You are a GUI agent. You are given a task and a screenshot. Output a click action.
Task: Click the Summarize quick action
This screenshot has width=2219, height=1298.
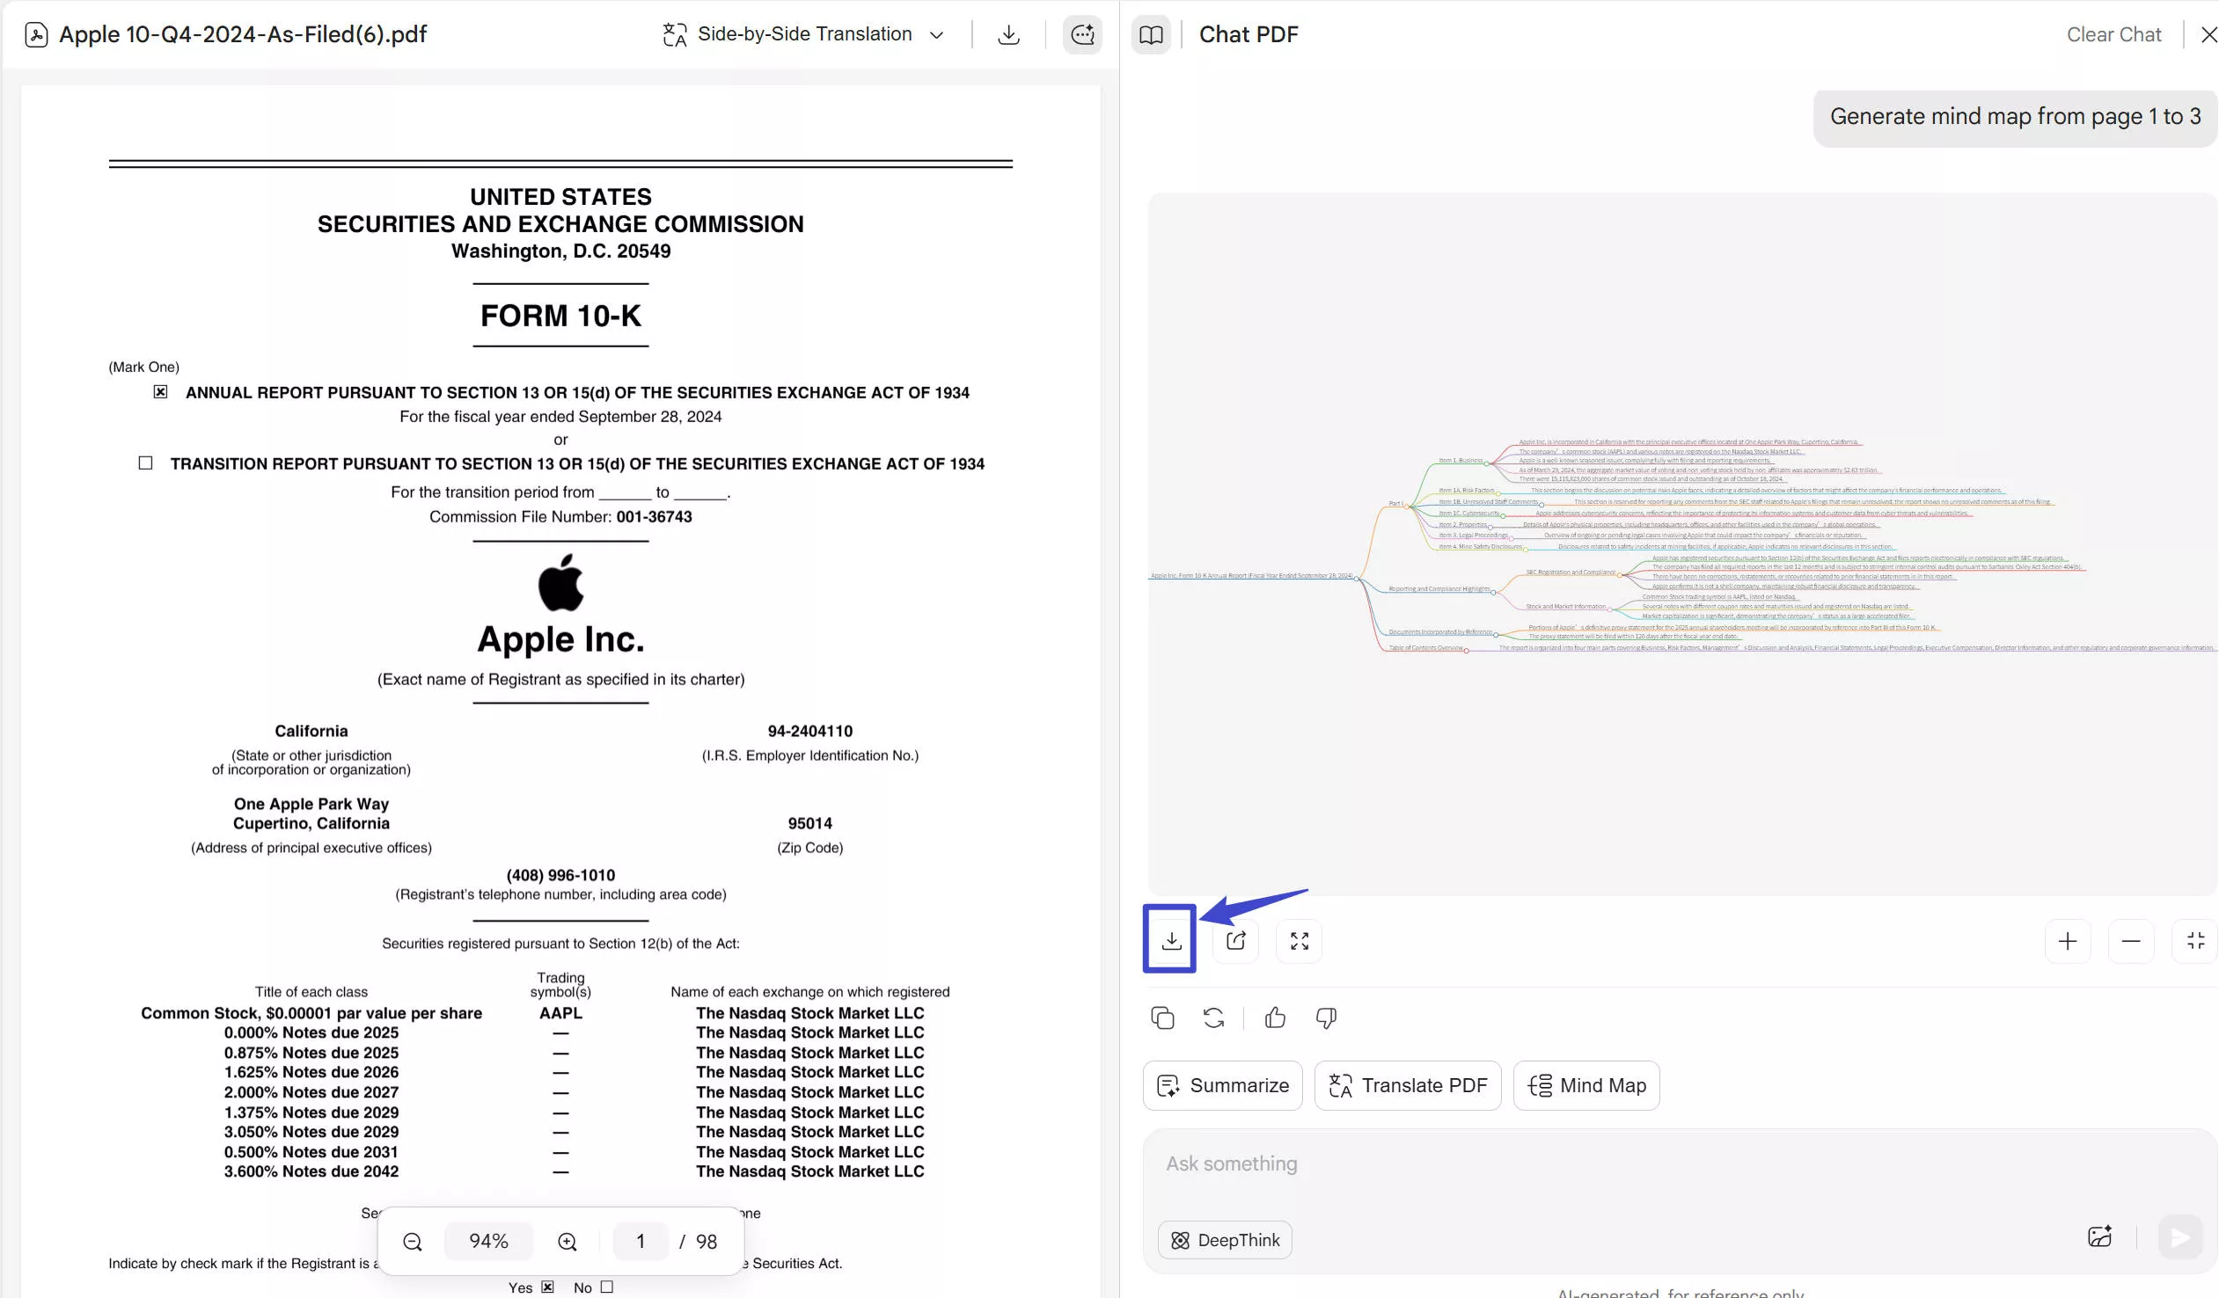click(1222, 1085)
